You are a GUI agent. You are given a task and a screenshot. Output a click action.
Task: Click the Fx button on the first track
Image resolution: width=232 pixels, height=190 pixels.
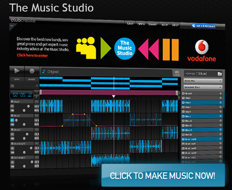[x=37, y=102]
